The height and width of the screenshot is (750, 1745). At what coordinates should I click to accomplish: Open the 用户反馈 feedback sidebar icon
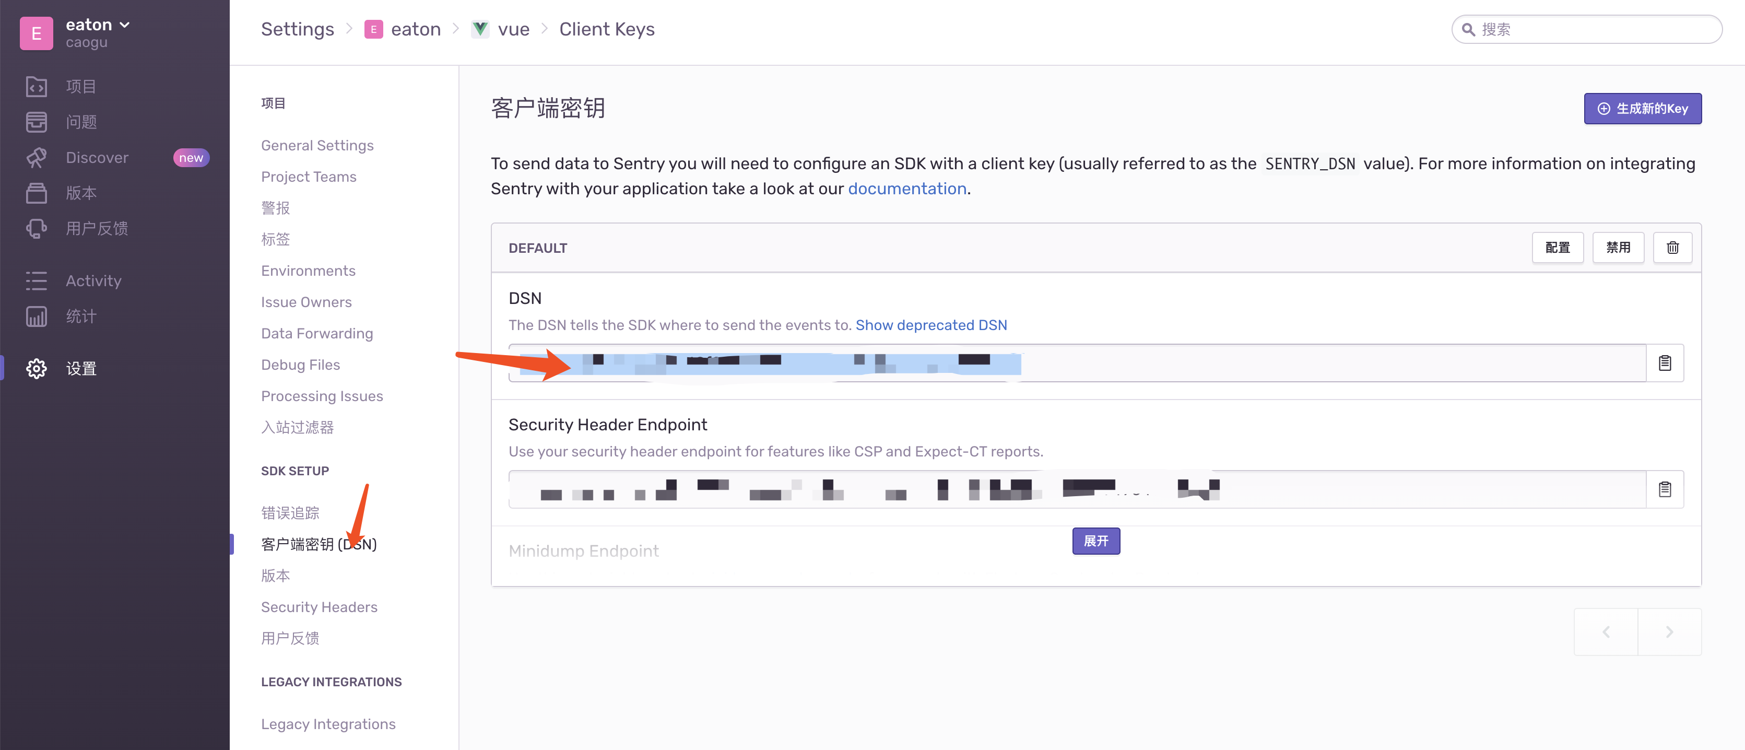coord(37,228)
